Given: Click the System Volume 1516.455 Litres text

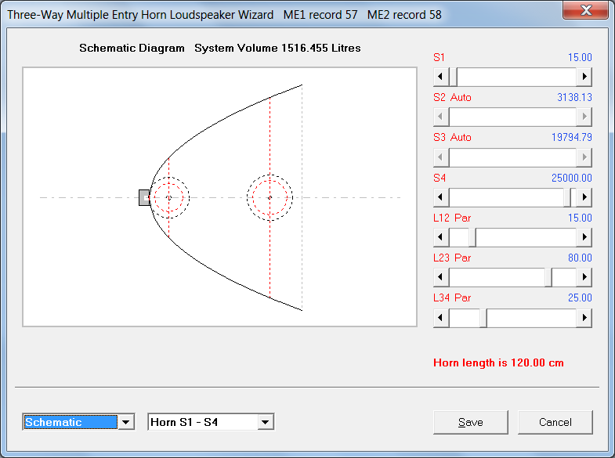Looking at the screenshot, I should coord(277,49).
